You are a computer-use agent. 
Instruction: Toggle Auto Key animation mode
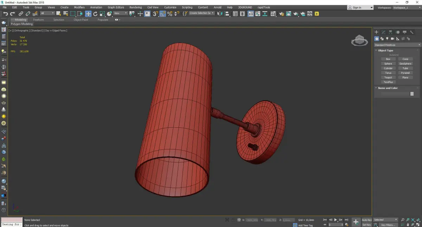pyautogui.click(x=366, y=220)
